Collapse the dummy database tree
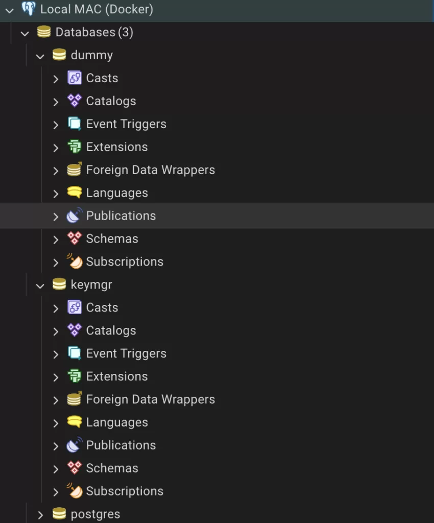 click(x=40, y=55)
